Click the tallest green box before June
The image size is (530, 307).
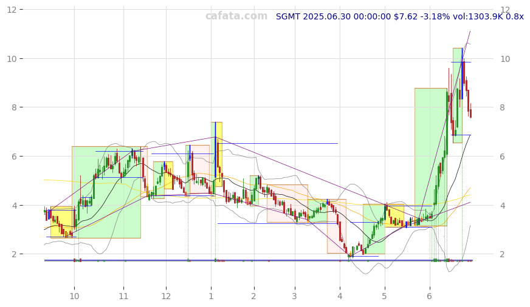pyautogui.click(x=431, y=157)
